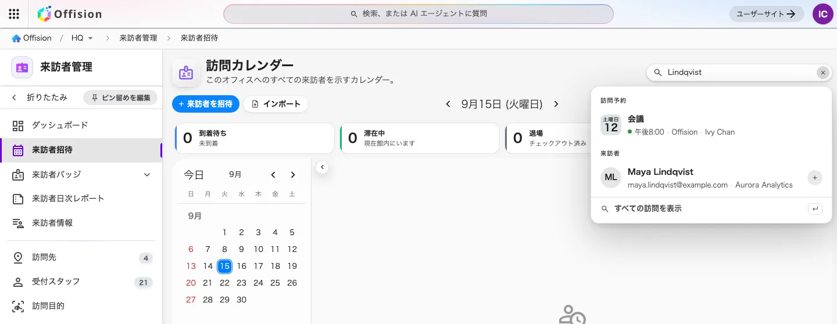
Task: Open the HQ location dropdown
Action: [82, 38]
